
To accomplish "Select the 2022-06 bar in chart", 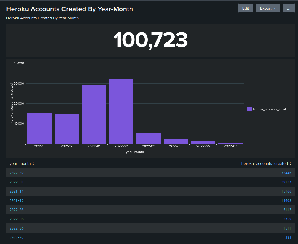I will [203, 142].
